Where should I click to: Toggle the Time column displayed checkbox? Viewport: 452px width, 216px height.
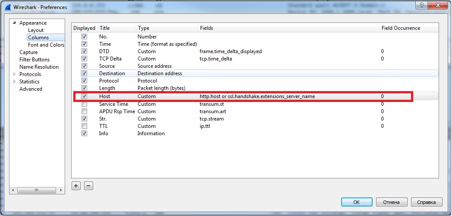(x=84, y=44)
